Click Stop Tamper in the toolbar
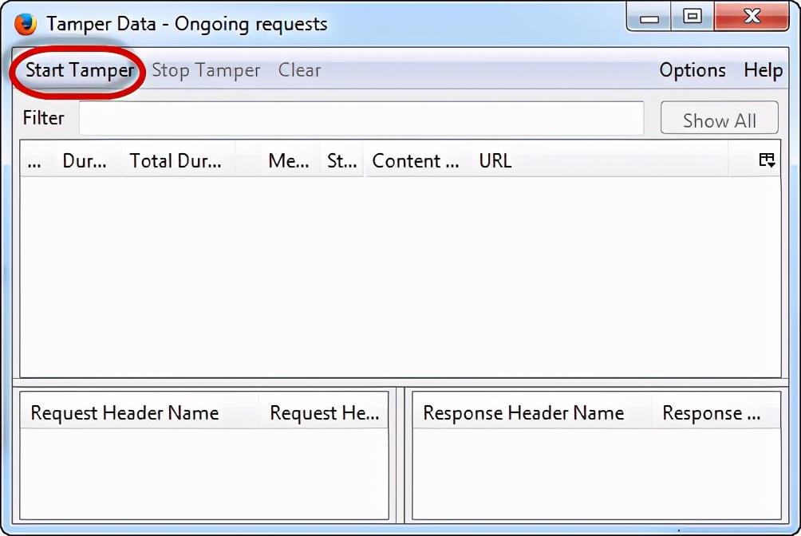The image size is (801, 536). 206,70
